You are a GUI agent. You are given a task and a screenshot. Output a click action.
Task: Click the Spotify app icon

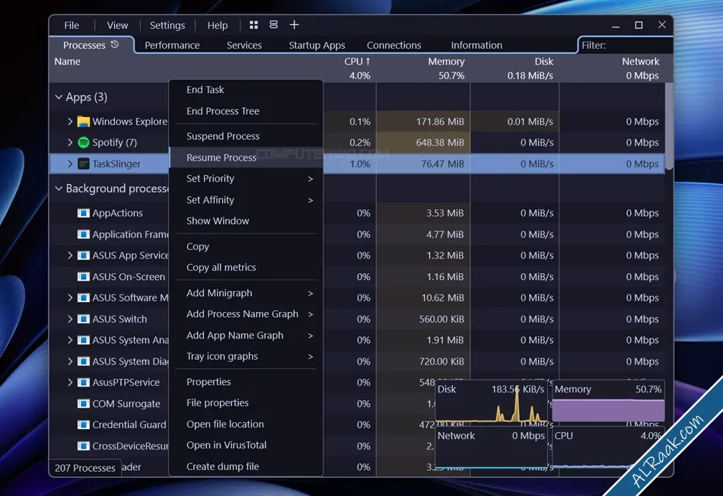[84, 142]
